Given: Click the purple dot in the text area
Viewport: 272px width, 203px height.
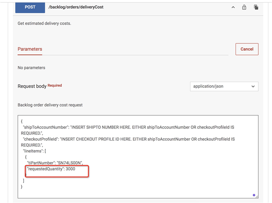Looking at the screenshot, I should point(254,195).
